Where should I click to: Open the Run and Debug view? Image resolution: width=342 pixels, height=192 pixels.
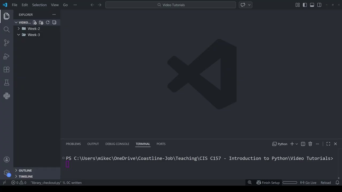click(7, 56)
